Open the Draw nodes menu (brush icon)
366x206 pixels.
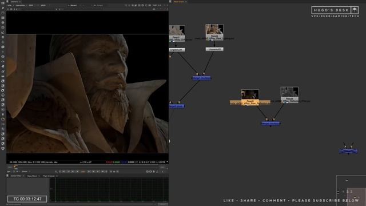pos(3,8)
